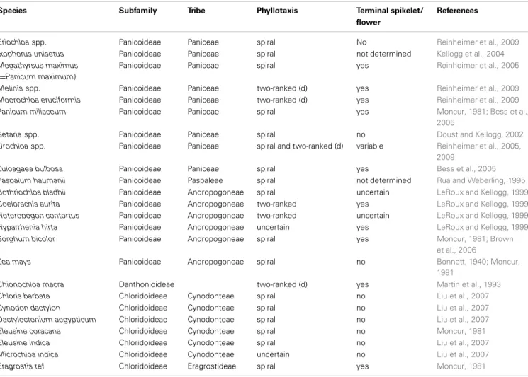Select the Species column header
528x377 pixels.
(x=13, y=11)
